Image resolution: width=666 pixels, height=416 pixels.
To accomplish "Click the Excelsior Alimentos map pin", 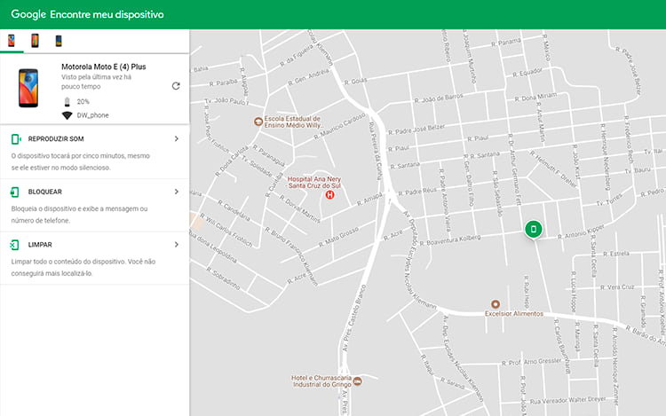I will point(496,304).
